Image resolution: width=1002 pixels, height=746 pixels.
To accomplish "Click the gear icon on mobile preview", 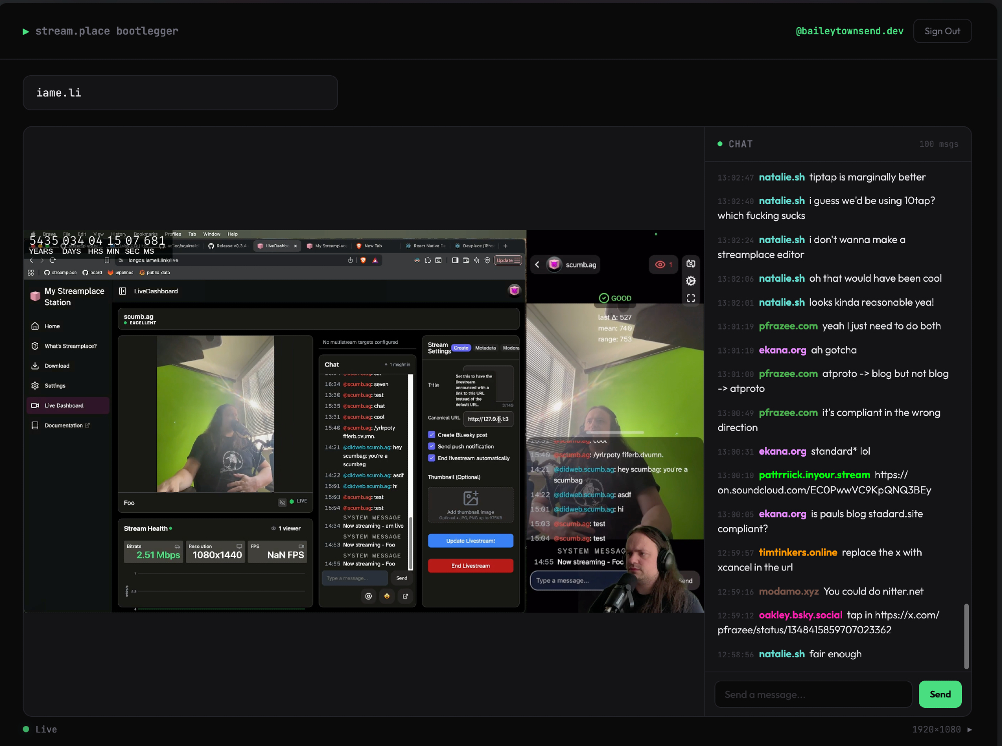I will click(691, 281).
